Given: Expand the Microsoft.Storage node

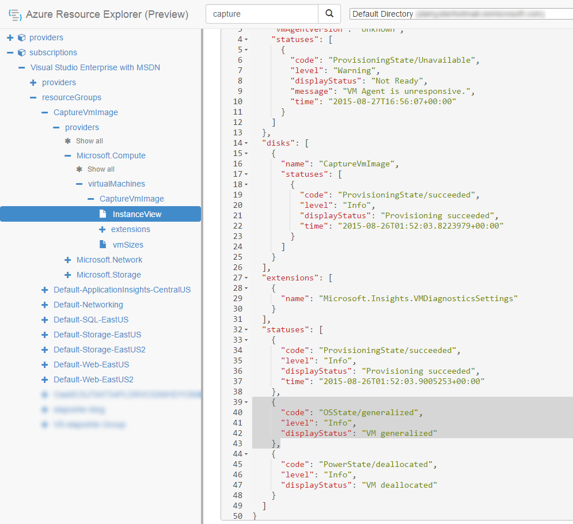Looking at the screenshot, I should coord(67,275).
